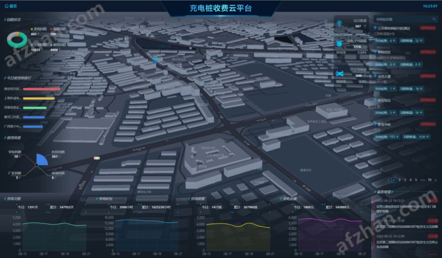Toggle the 充电回路 legend item
Viewport: 442px width, 258px height.
click(x=39, y=28)
